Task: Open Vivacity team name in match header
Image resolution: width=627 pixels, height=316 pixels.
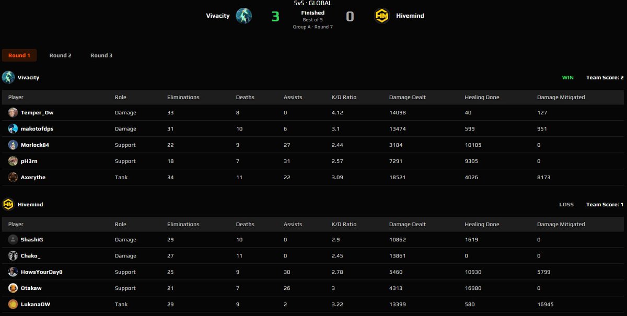Action: [218, 16]
